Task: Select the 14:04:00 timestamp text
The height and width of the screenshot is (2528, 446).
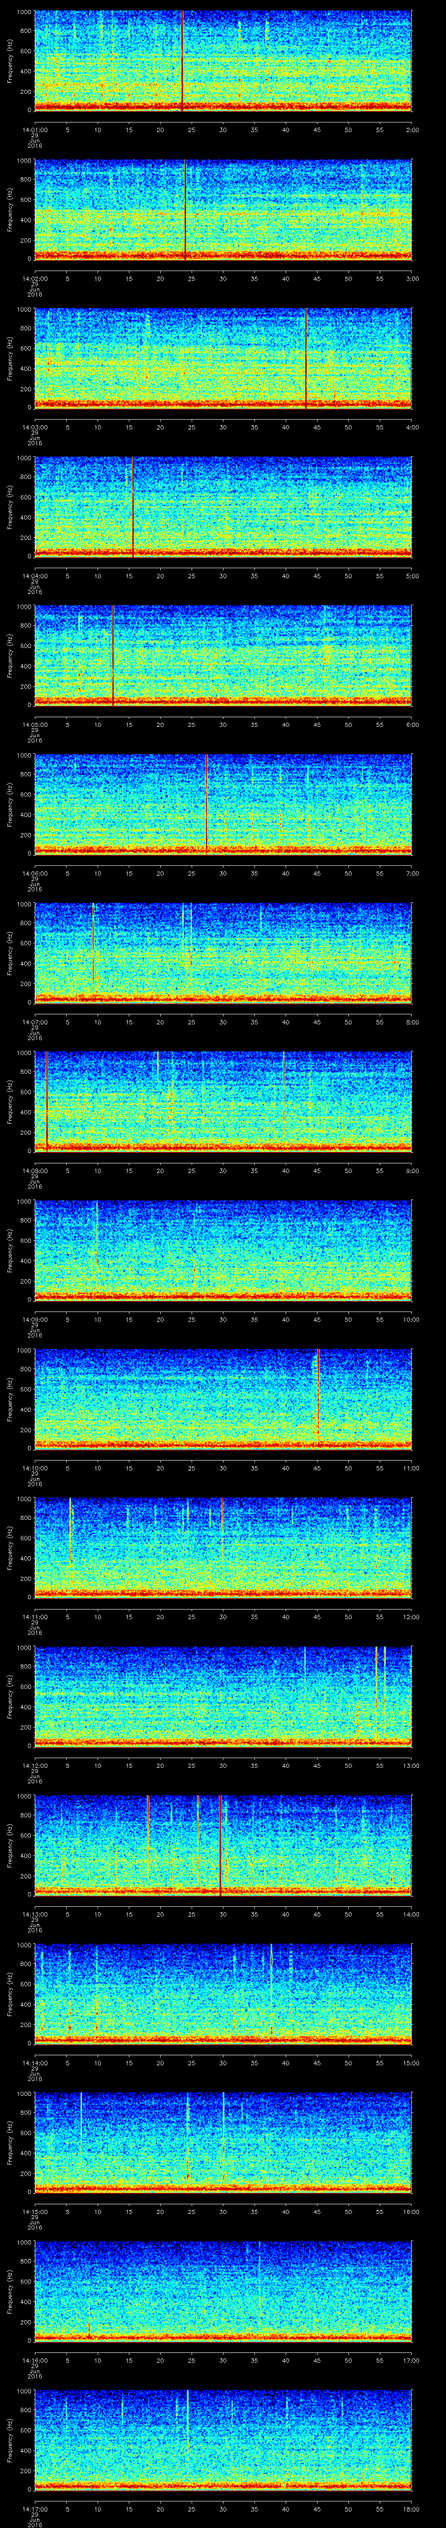Action: click(34, 576)
